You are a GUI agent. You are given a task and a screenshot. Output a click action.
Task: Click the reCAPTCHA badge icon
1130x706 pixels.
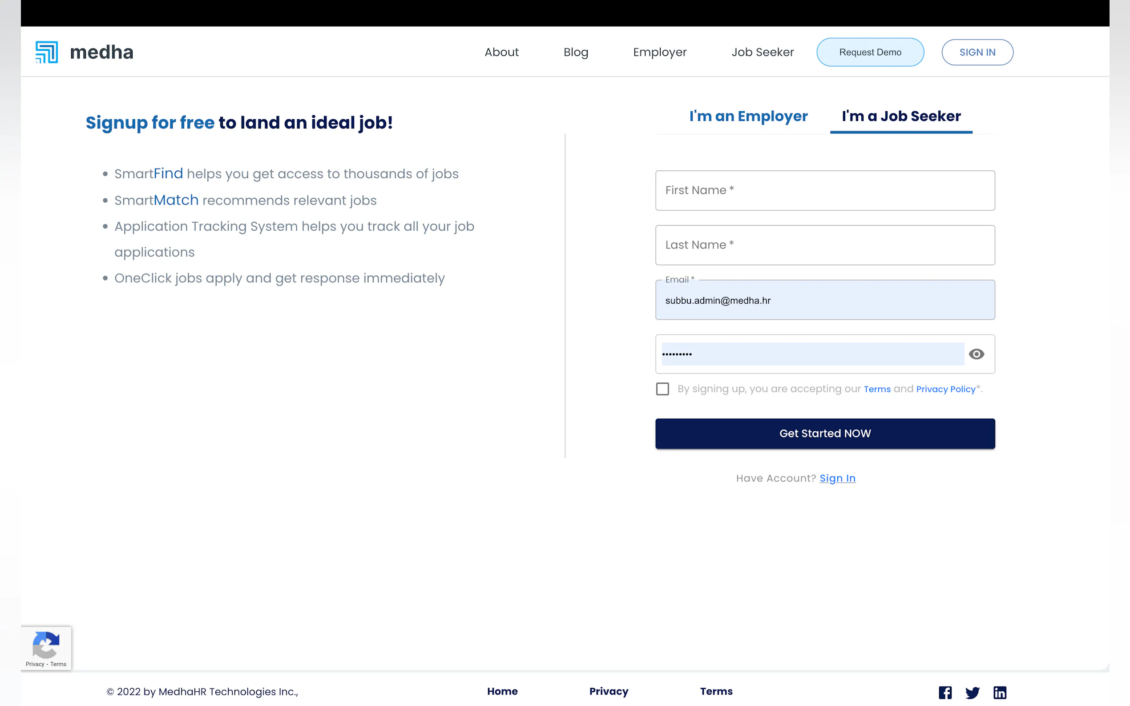tap(46, 644)
